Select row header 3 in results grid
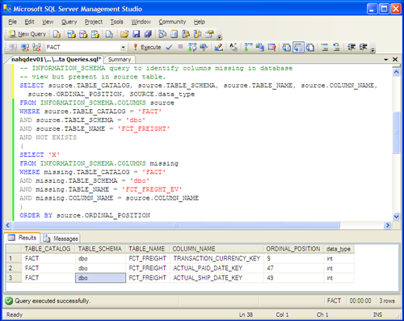The image size is (404, 321). point(14,278)
